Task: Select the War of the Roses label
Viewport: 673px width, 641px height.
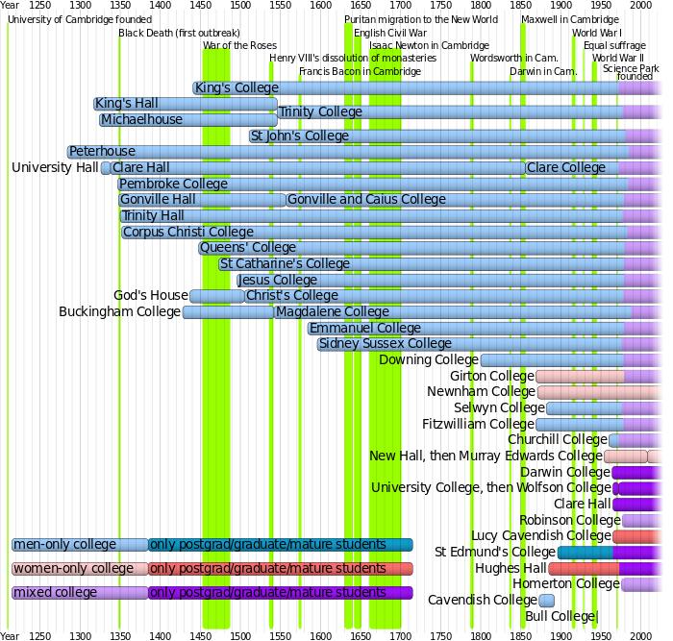Action: tap(239, 45)
